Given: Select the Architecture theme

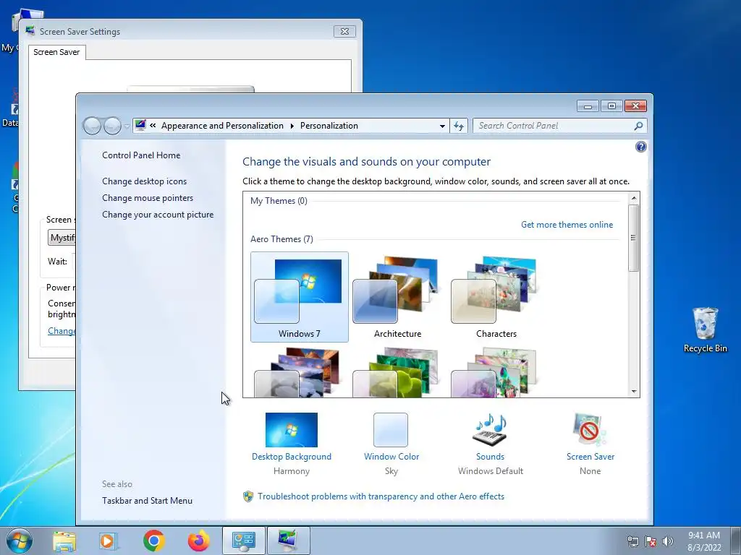Looking at the screenshot, I should tap(397, 296).
